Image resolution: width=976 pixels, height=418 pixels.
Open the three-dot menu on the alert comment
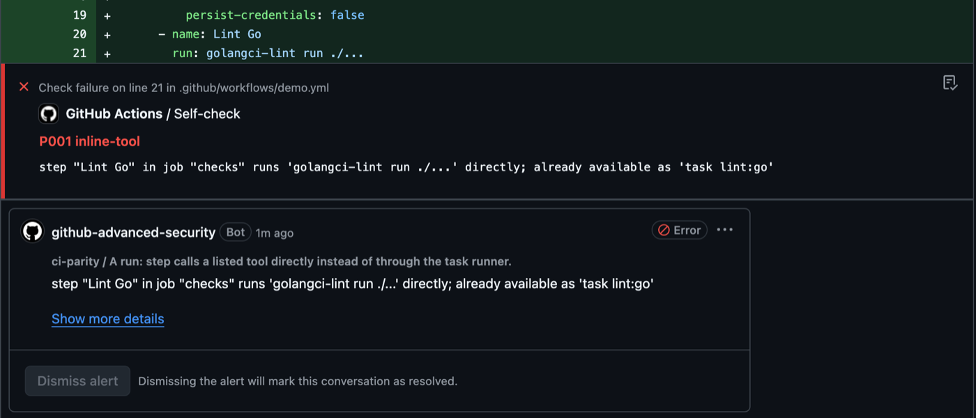click(x=725, y=230)
